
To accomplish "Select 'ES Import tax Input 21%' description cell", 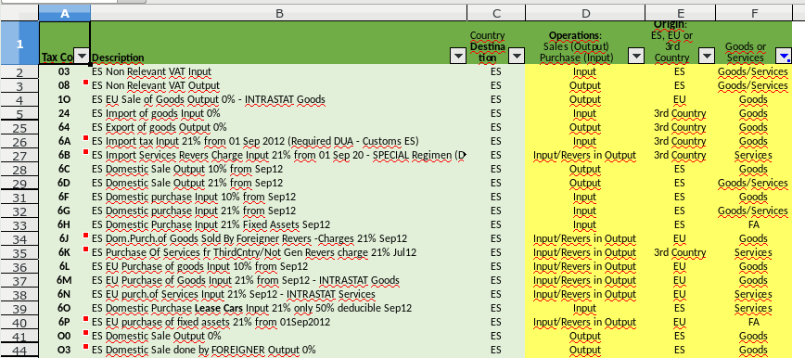I will (x=279, y=141).
